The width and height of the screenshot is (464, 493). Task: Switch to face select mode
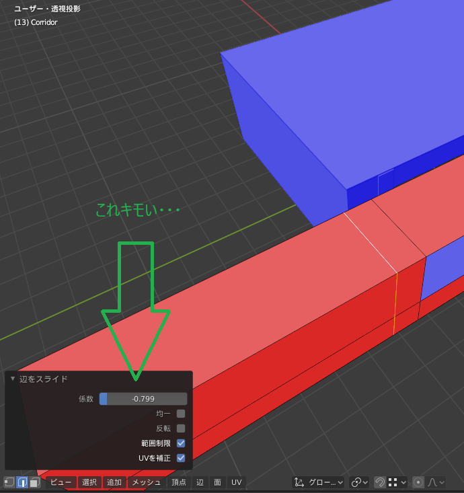point(34,482)
